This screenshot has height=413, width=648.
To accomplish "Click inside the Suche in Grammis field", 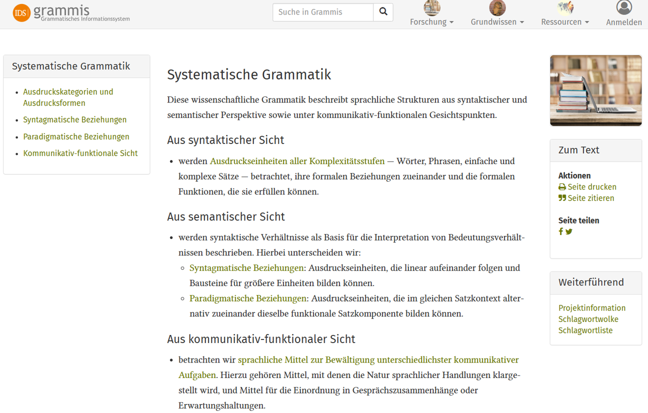I will [322, 11].
